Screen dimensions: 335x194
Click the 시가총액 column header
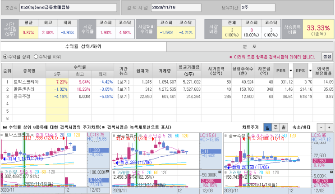point(216,71)
